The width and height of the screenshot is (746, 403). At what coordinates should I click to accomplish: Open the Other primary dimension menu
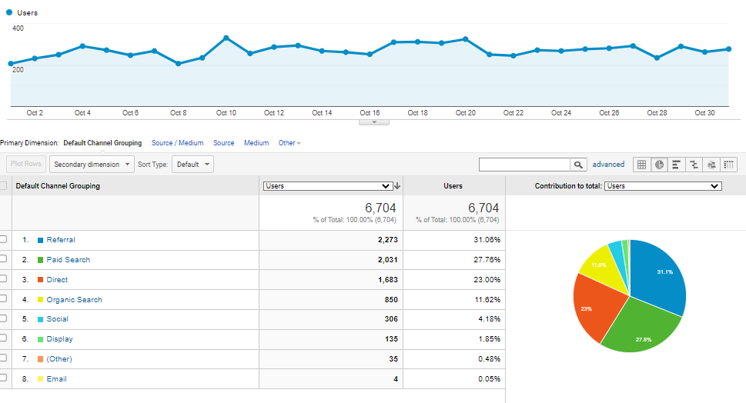[x=289, y=143]
